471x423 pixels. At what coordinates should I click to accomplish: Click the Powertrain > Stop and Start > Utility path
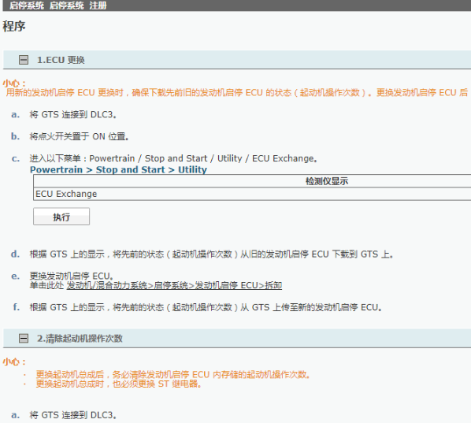(118, 169)
